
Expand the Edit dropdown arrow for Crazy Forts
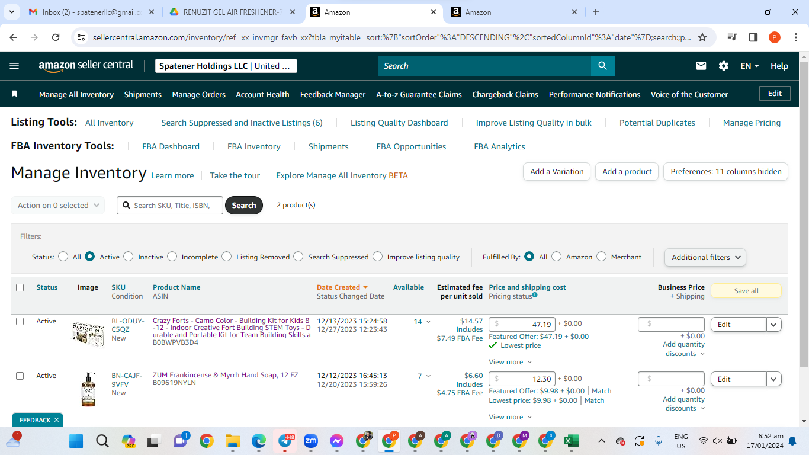(x=774, y=325)
